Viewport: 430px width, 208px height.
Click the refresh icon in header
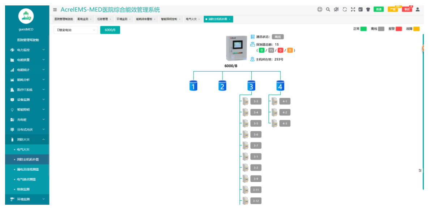coord(345,9)
